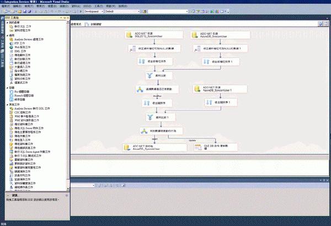
Task: Click the designer's top-right variables icon
Action: tap(321, 24)
